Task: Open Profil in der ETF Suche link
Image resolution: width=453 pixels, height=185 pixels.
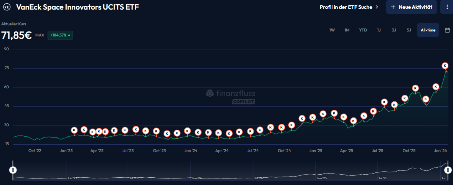Action: (x=346, y=7)
